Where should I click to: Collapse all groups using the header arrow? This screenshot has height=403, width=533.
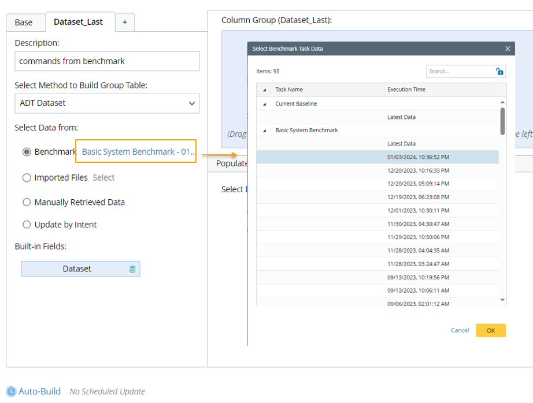(x=265, y=89)
